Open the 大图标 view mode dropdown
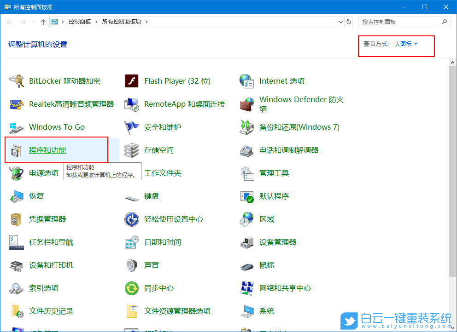The height and width of the screenshot is (332, 457). click(404, 44)
